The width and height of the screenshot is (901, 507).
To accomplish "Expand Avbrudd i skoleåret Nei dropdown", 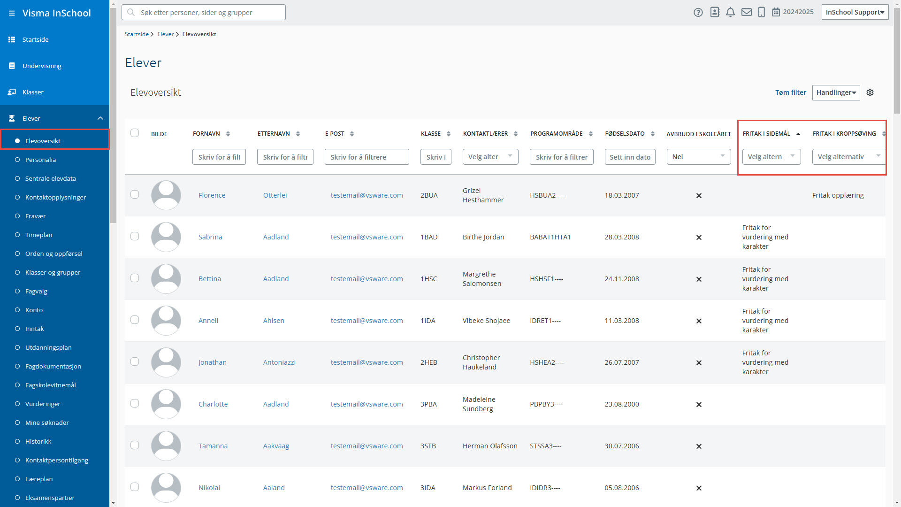I will (x=698, y=157).
